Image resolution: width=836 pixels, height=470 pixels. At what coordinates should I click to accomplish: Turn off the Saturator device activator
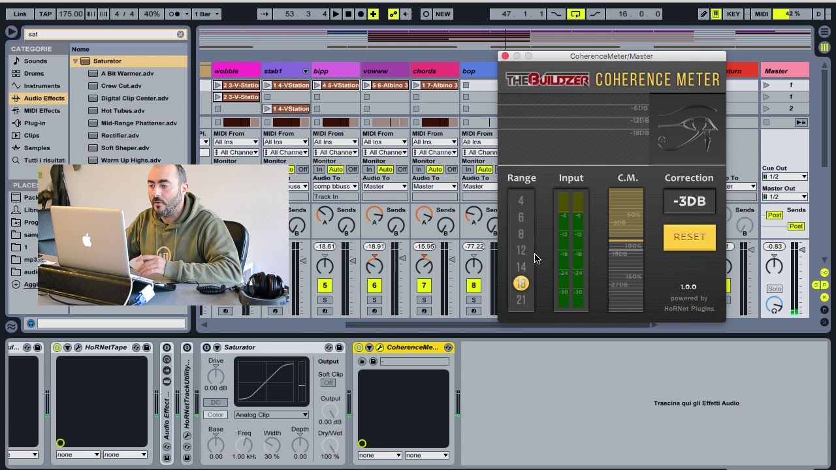point(207,347)
